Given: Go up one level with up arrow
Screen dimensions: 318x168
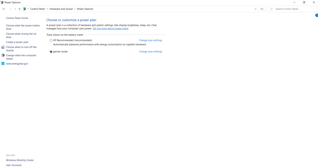Looking at the screenshot, I should [x=20, y=9].
